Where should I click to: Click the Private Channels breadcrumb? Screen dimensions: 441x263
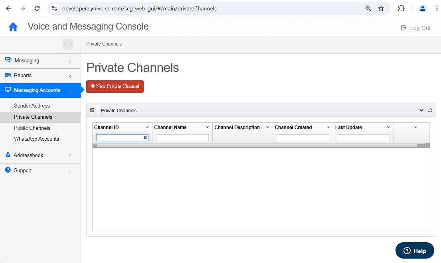coord(104,44)
